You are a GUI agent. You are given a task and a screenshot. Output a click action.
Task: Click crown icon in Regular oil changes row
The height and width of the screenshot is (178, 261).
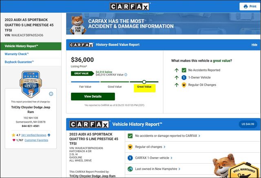pos(130,147)
